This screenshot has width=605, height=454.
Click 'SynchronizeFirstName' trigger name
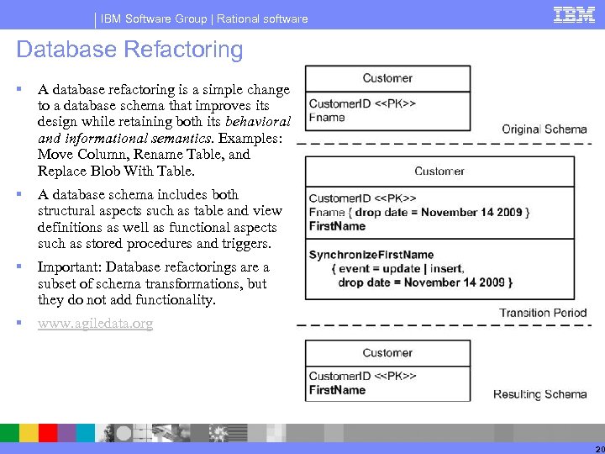[371, 255]
